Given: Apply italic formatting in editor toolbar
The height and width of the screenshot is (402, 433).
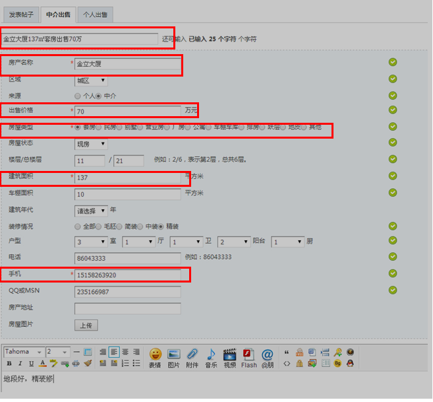Looking at the screenshot, I should (20, 363).
